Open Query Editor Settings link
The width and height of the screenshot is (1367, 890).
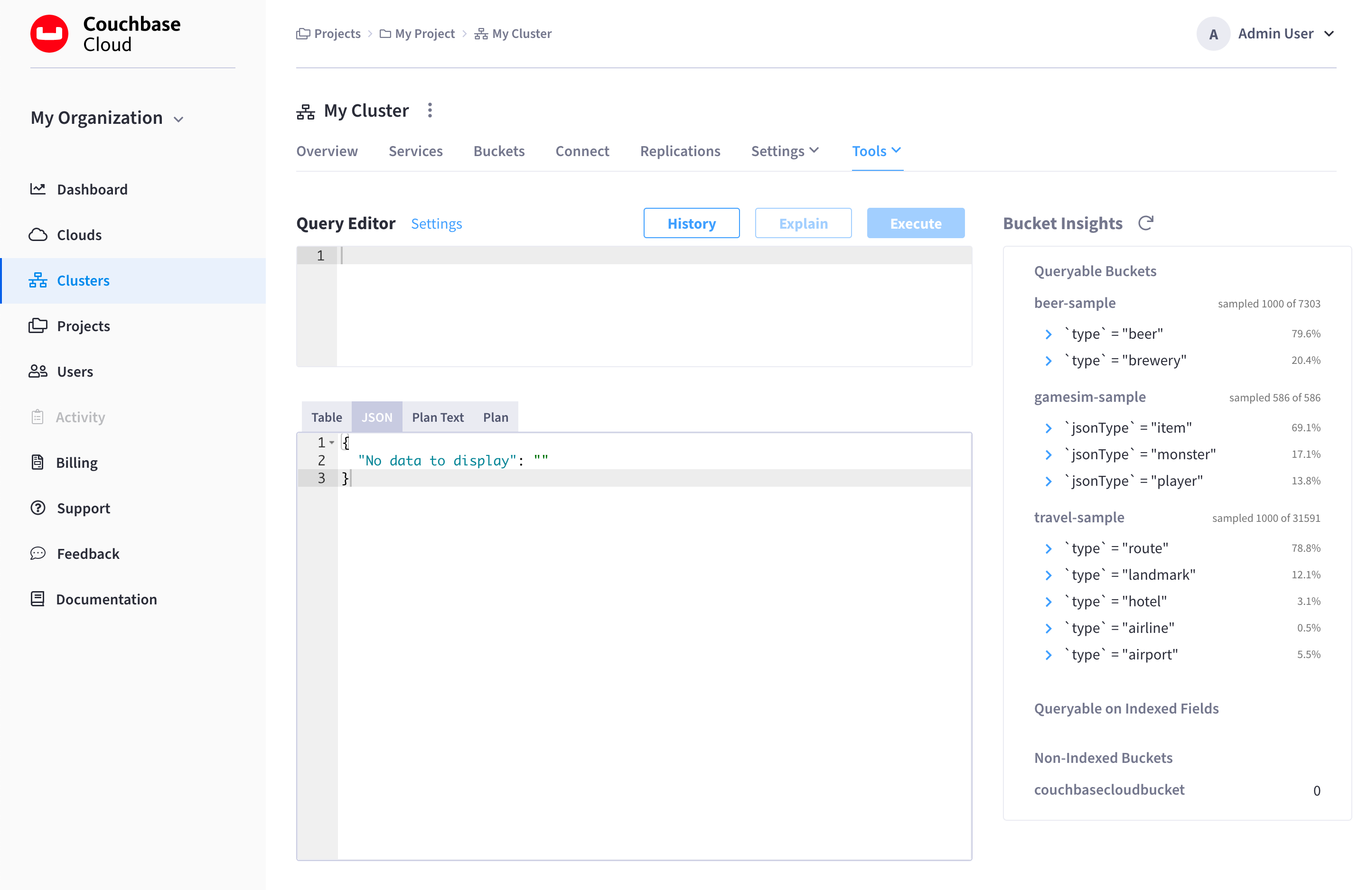437,223
